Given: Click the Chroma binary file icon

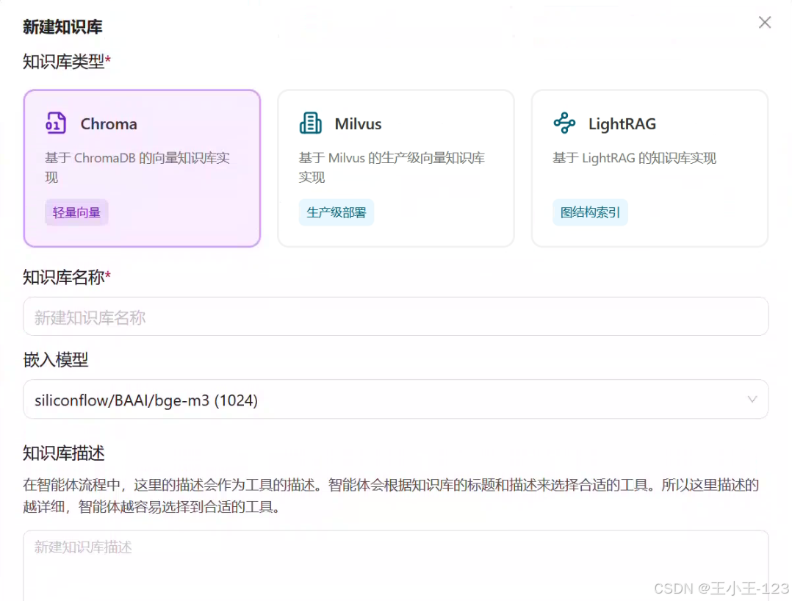Looking at the screenshot, I should [56, 123].
